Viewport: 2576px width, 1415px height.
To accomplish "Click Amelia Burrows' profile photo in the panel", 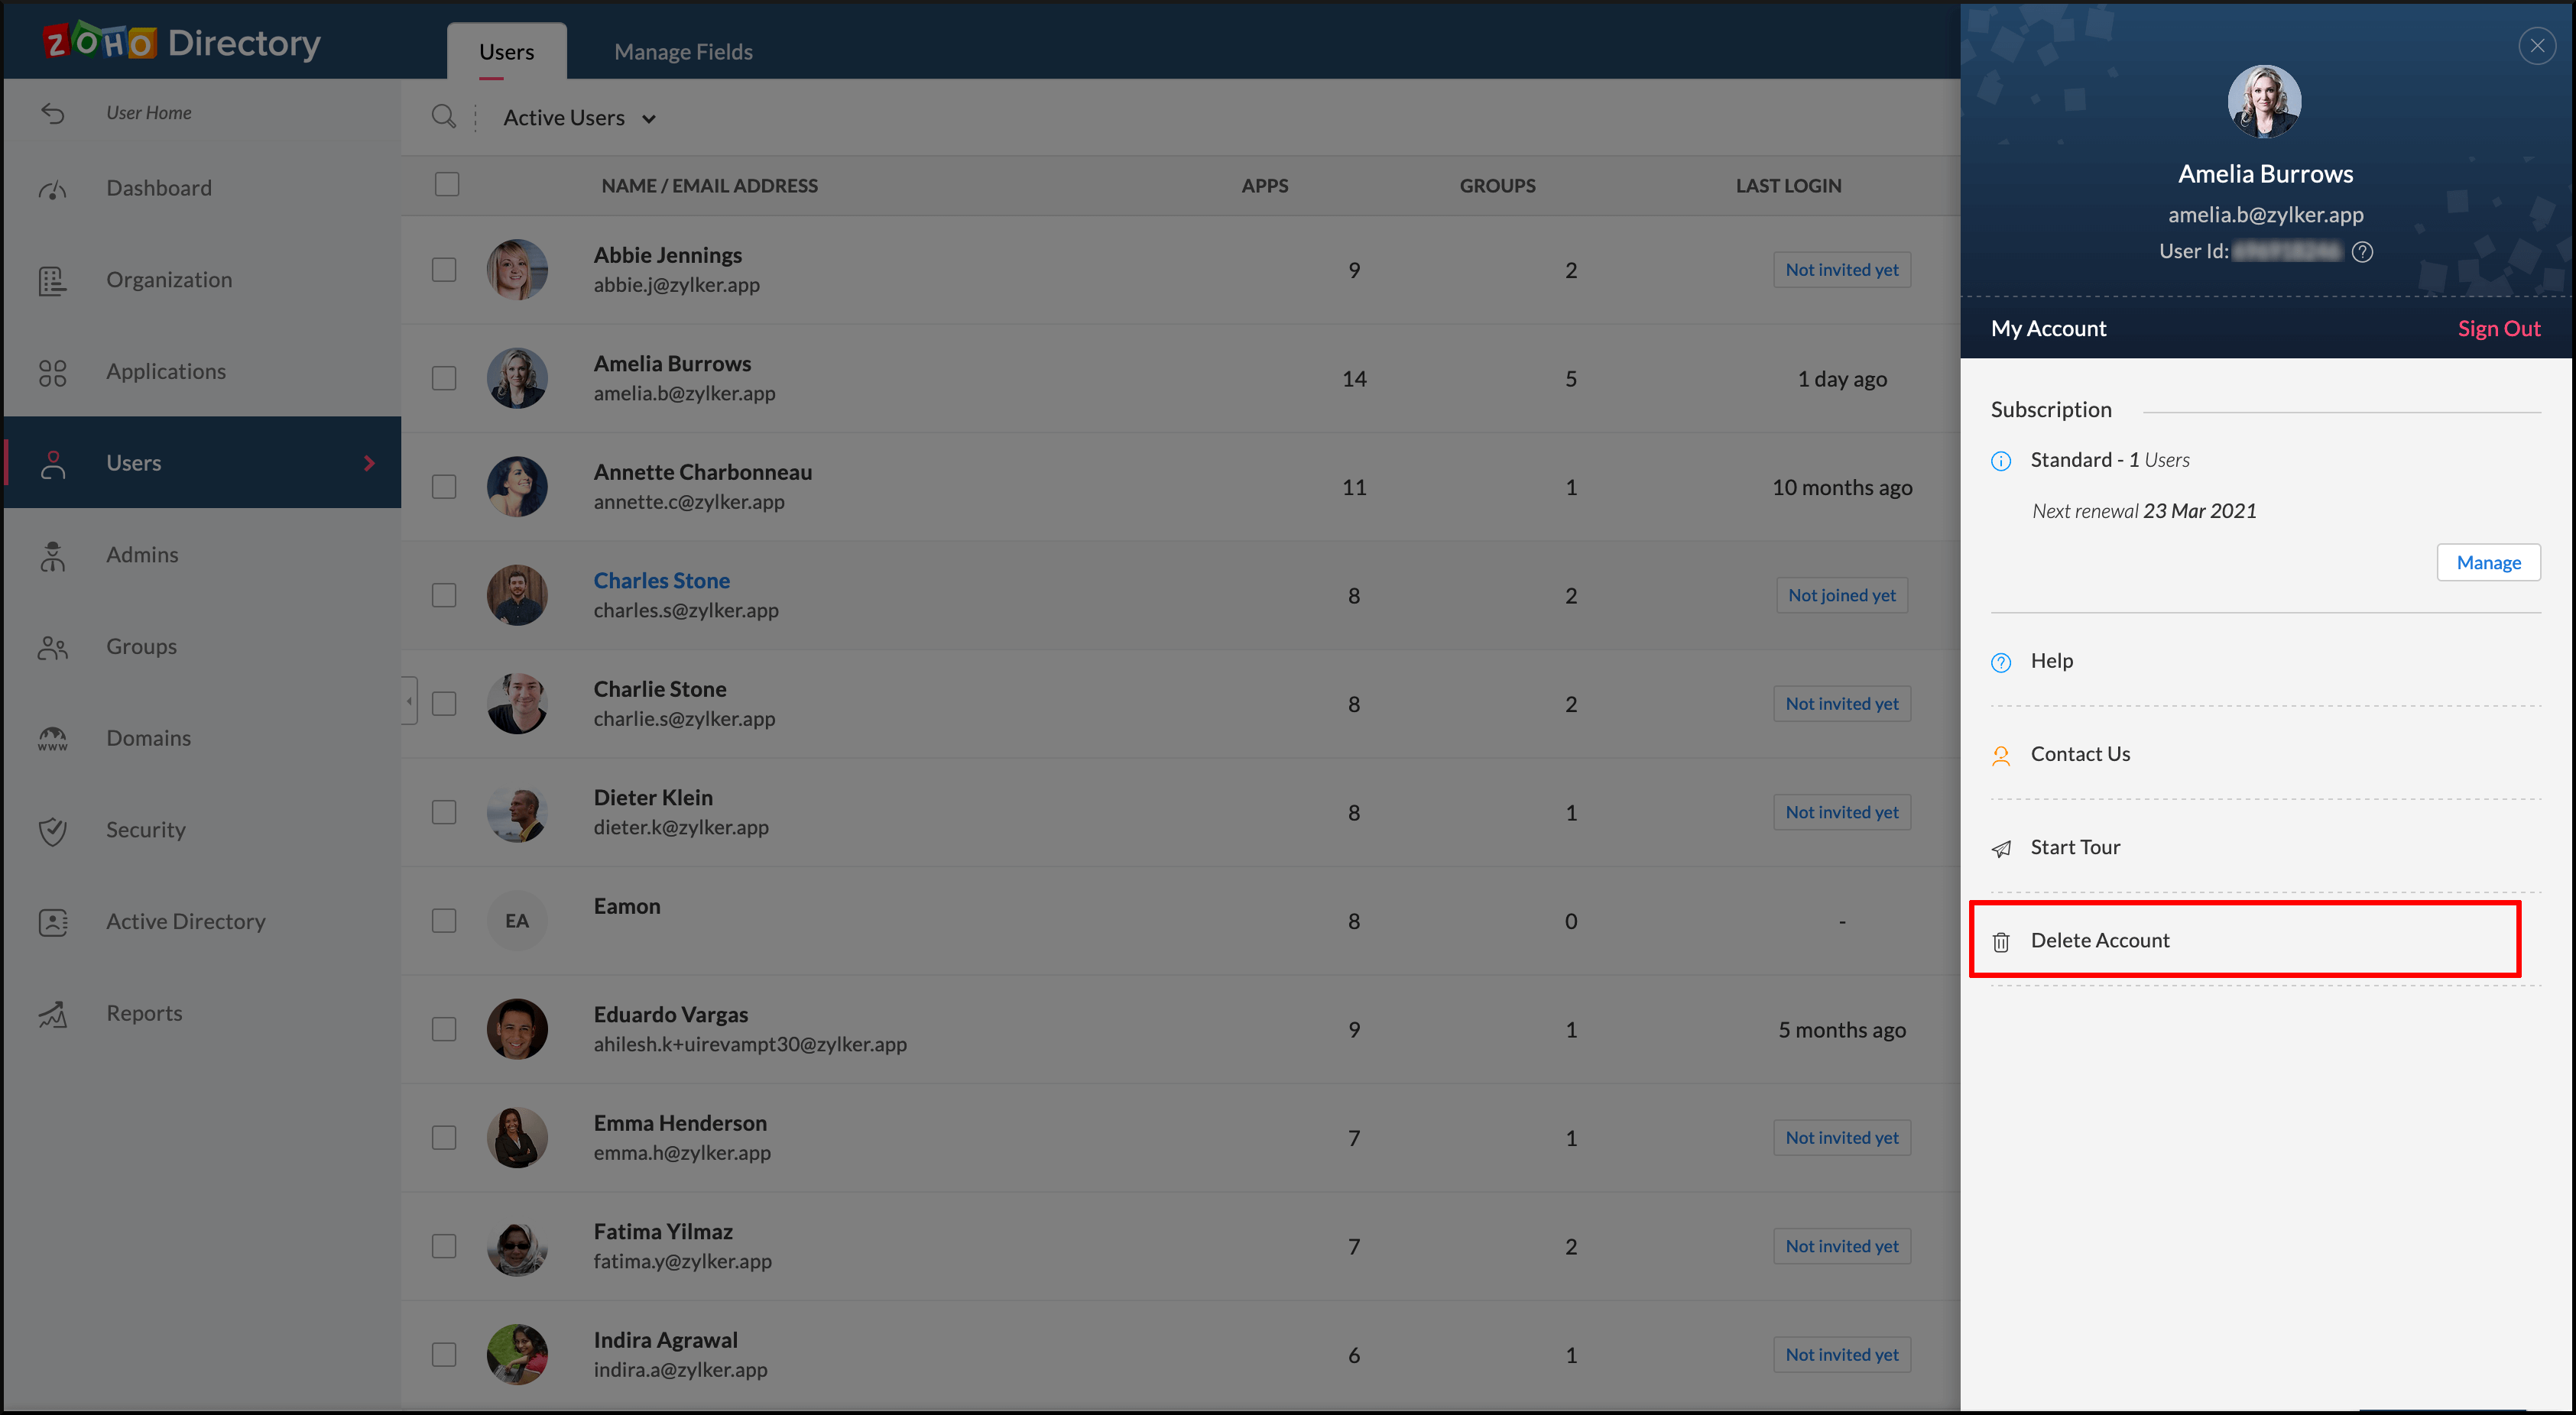I will tap(2264, 101).
